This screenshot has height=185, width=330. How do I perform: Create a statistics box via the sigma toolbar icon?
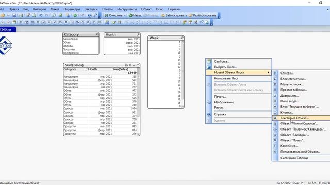27,22
